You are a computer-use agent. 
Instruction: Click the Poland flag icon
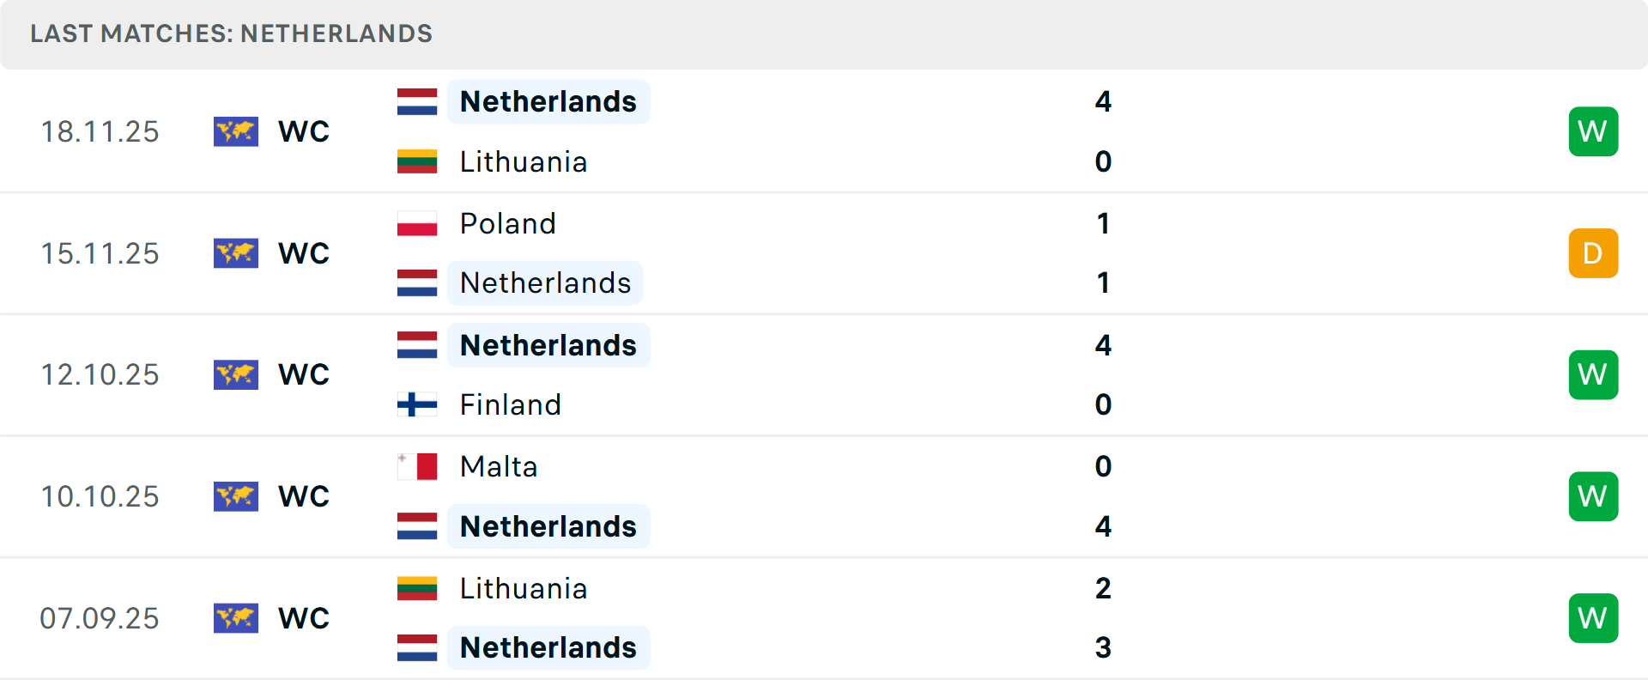(417, 223)
